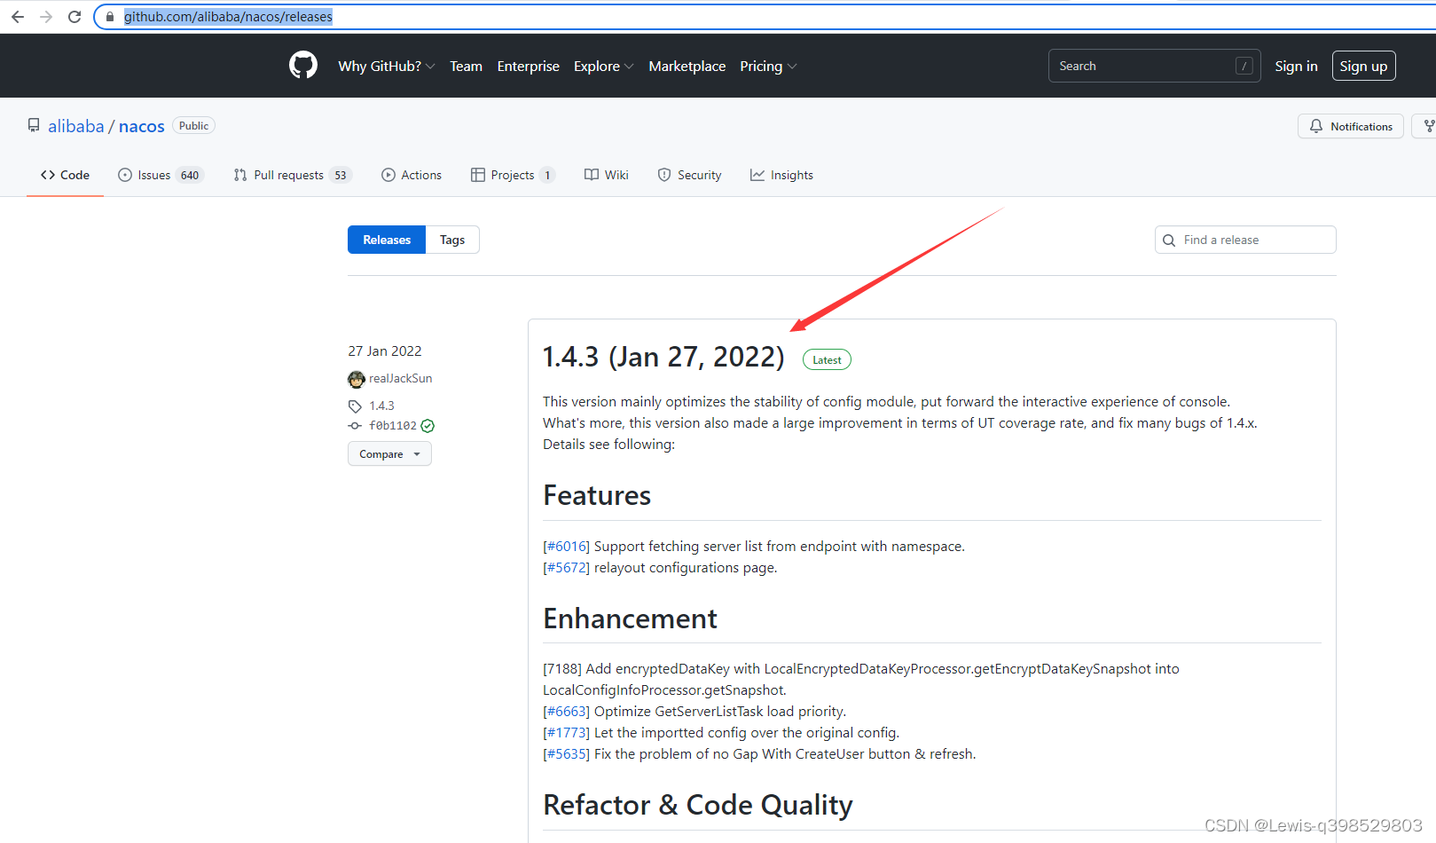This screenshot has width=1436, height=843.
Task: Open issue link #6016
Action: 566,547
